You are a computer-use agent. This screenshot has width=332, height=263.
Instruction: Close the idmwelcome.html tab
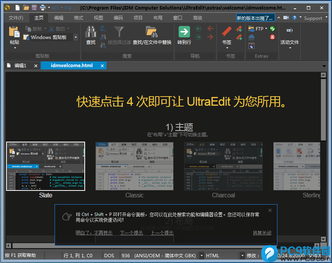click(x=102, y=66)
